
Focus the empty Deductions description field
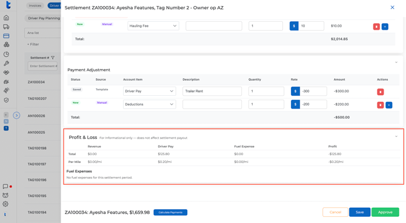(x=212, y=104)
